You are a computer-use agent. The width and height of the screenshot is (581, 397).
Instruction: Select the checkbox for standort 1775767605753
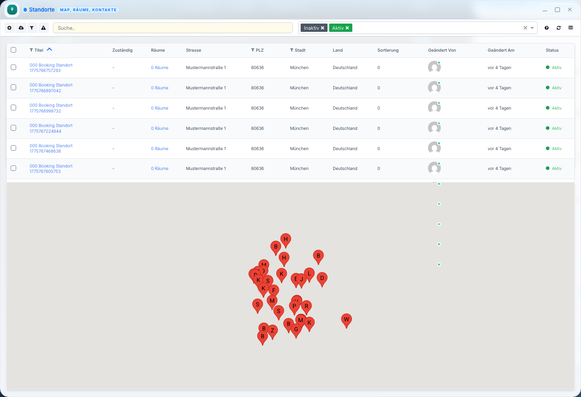coord(13,168)
